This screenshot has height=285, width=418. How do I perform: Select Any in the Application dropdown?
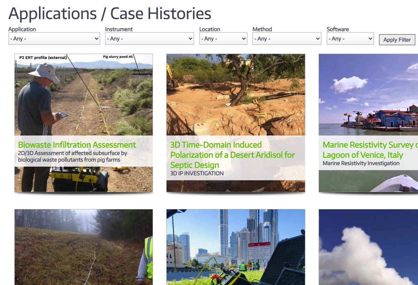point(54,39)
